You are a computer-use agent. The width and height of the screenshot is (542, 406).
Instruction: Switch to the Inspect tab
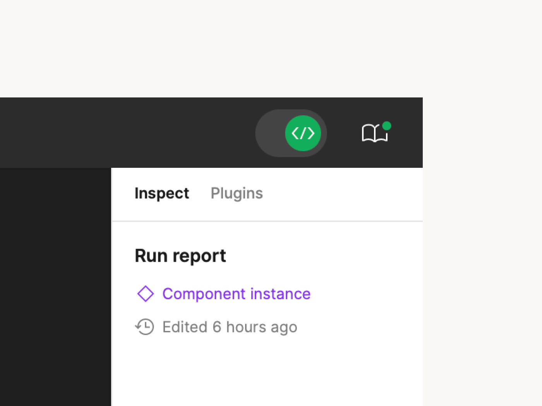(161, 193)
